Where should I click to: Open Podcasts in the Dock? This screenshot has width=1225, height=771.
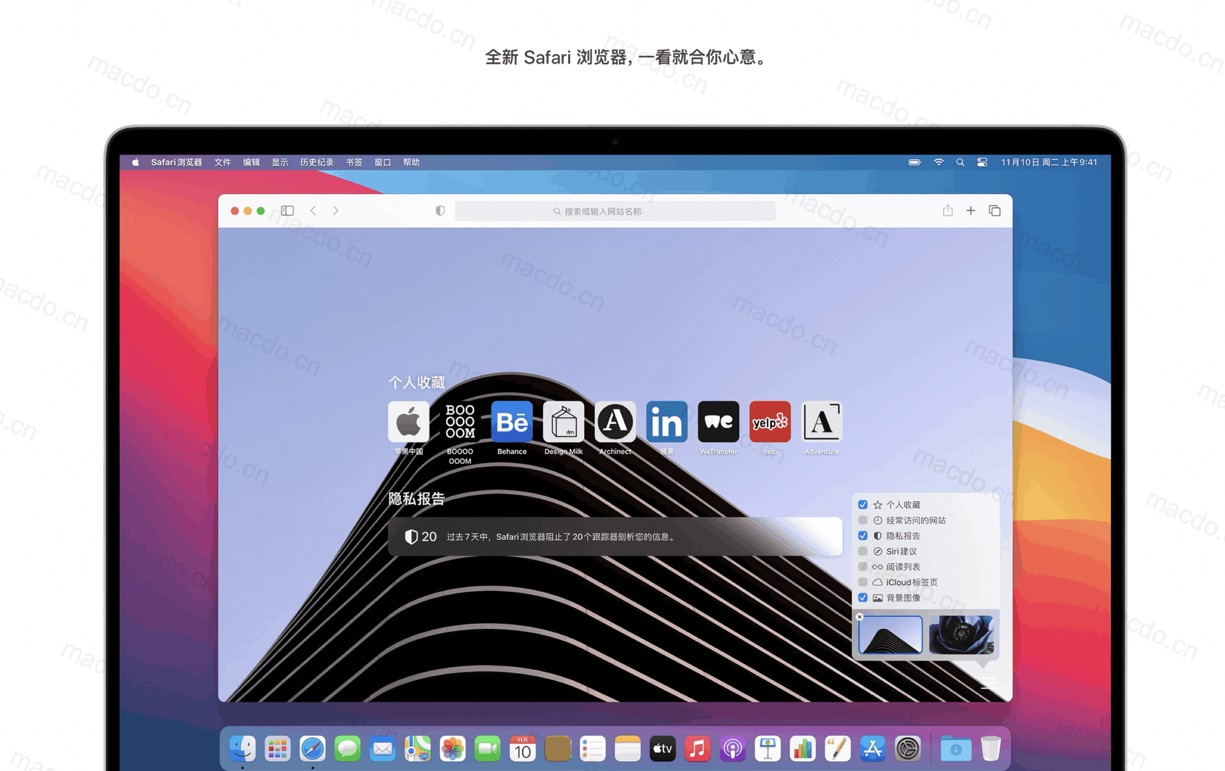click(732, 749)
